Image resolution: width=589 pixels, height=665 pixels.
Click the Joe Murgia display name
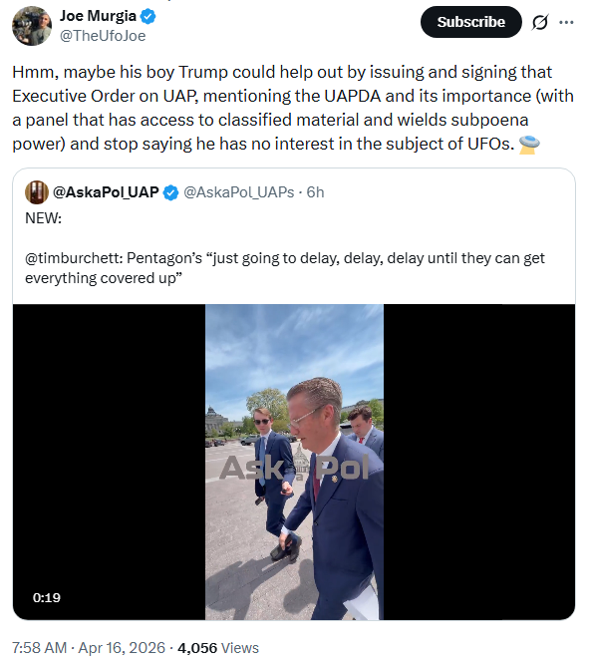click(98, 16)
